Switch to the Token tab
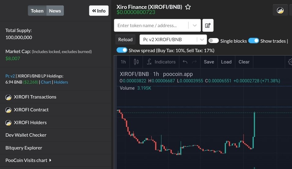The image size is (292, 169). [x=37, y=11]
